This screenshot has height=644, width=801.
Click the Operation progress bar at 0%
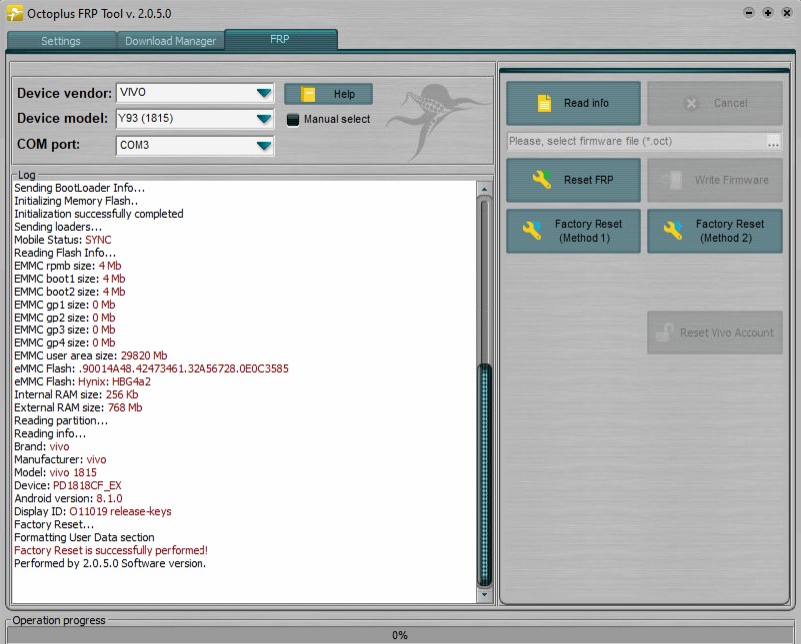400,635
